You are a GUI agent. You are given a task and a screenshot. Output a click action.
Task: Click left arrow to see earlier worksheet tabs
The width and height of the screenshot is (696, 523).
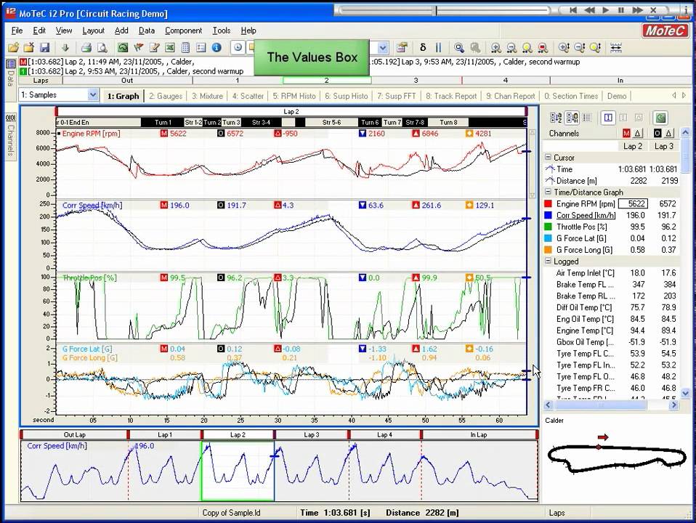[x=673, y=95]
